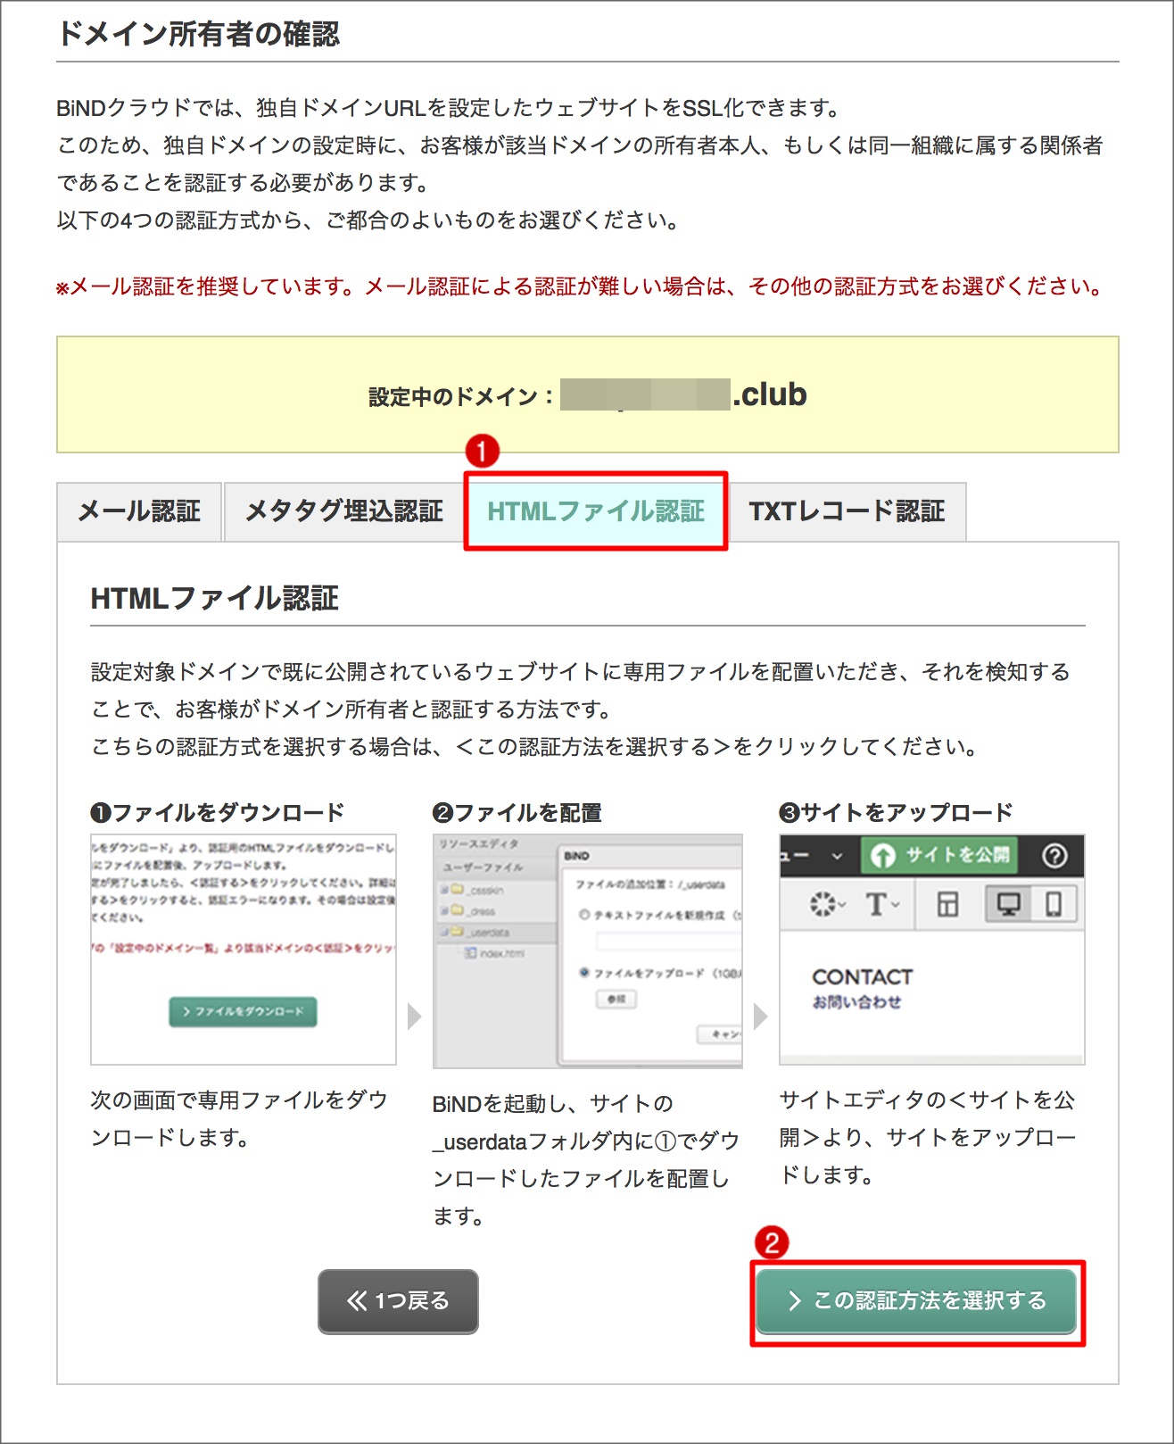Click the arrow between the first two thumbnails
The width and height of the screenshot is (1174, 1444).
[x=414, y=1017]
